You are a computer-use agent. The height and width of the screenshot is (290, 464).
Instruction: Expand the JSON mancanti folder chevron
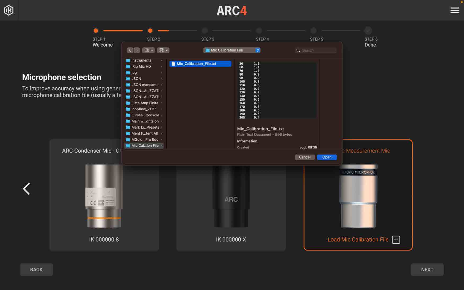(161, 85)
